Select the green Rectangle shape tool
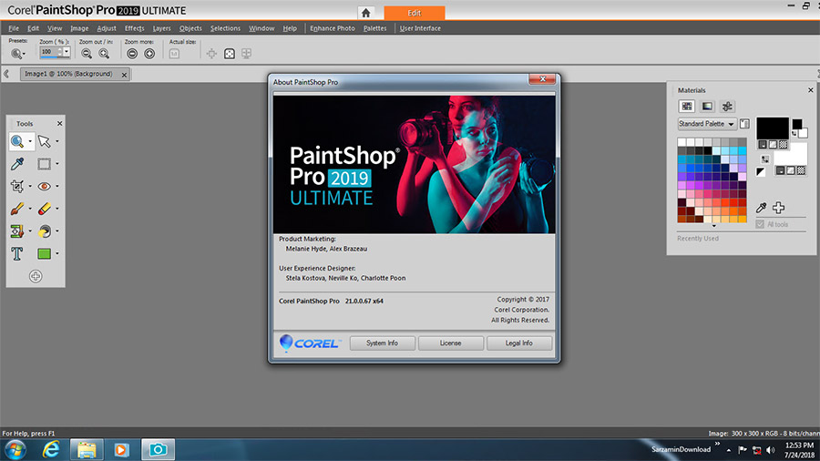 [45, 253]
